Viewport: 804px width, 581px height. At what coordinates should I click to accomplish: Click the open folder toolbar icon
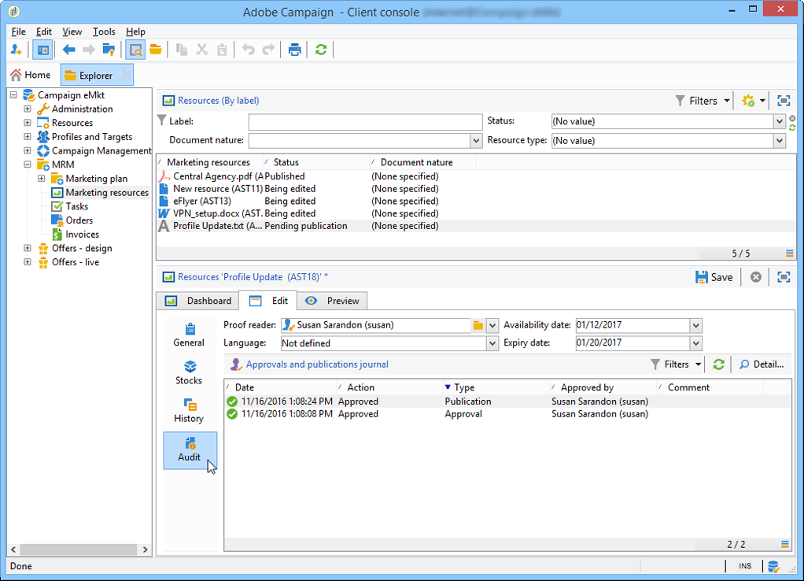tap(156, 50)
